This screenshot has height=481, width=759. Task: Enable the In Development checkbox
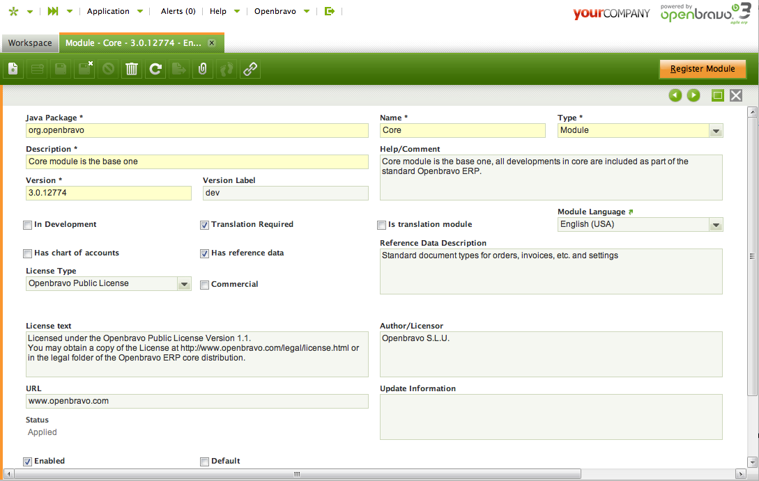tap(28, 225)
